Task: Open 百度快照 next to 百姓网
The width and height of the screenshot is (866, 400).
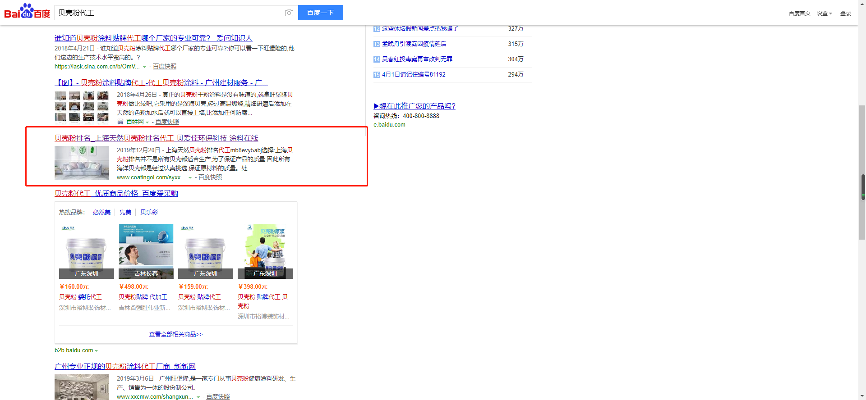Action: tap(167, 122)
